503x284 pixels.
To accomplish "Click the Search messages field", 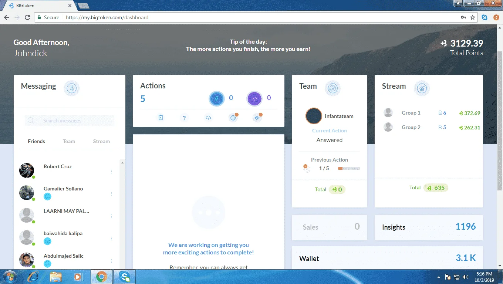I will coord(70,121).
